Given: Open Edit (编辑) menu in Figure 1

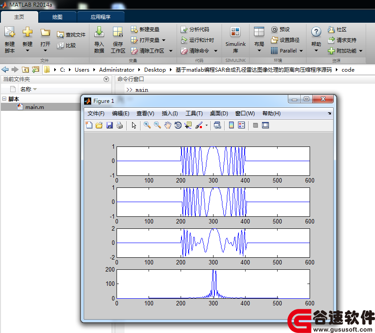Looking at the screenshot, I should pyautogui.click(x=121, y=114).
